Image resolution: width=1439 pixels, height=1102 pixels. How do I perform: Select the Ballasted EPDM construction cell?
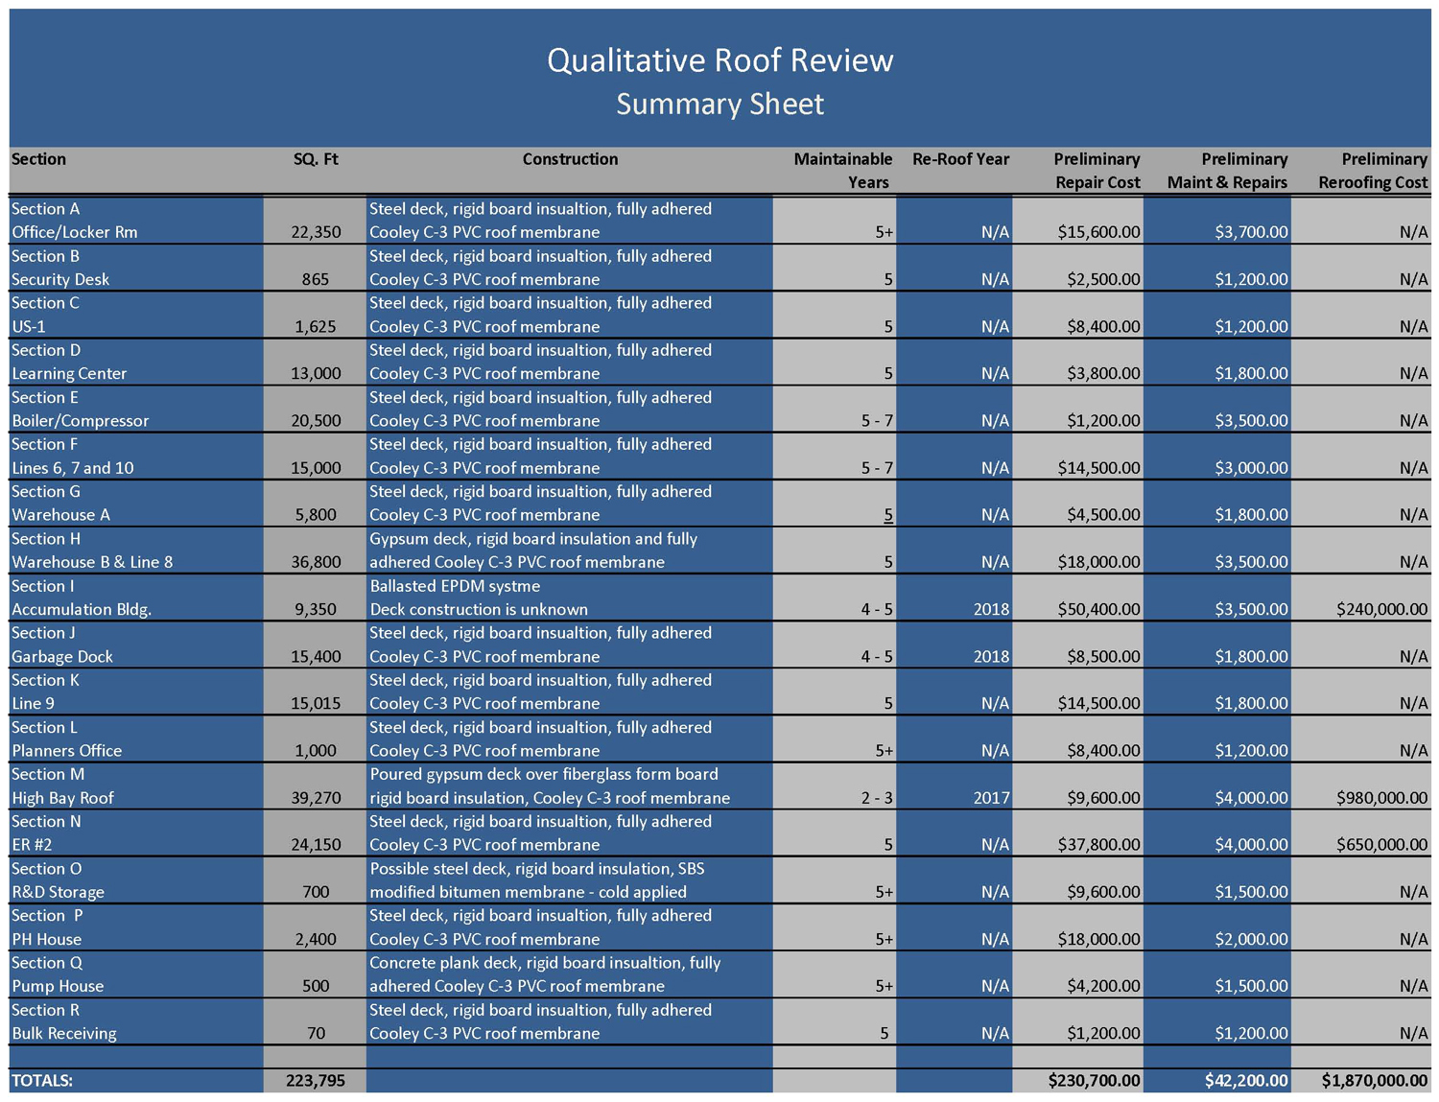[x=455, y=586]
